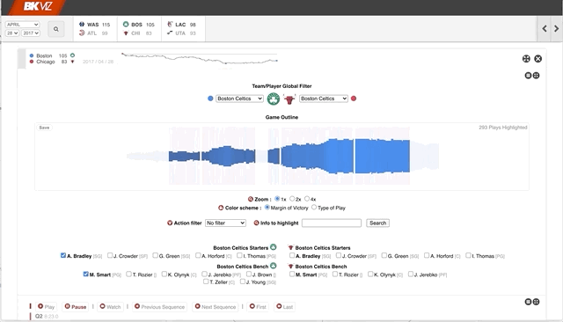Open left Boston Celtics team dropdown
The image size is (563, 322).
(x=239, y=99)
